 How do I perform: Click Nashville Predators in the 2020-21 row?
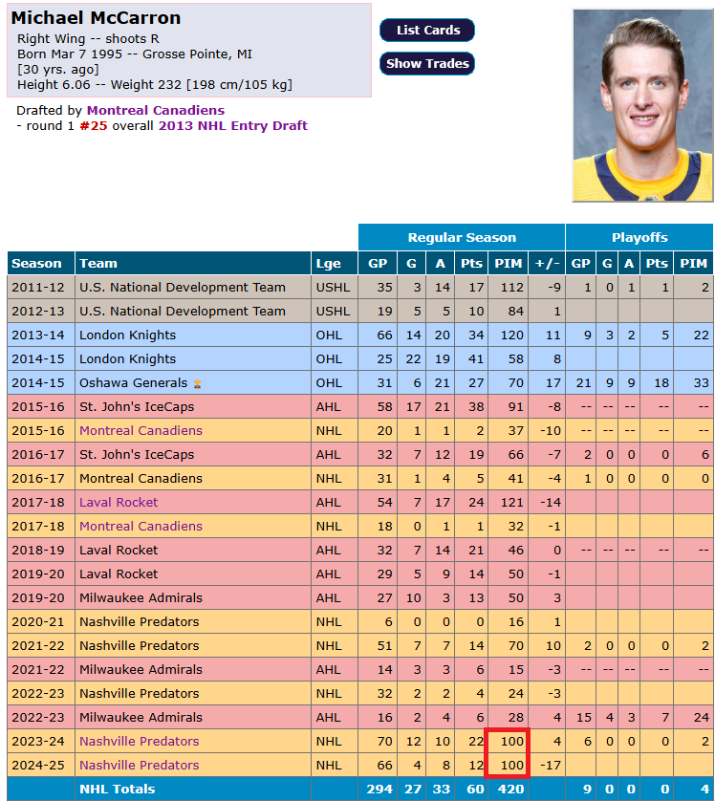(139, 621)
